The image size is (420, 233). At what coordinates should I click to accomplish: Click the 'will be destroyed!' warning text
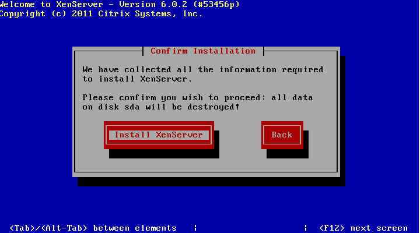click(192, 107)
